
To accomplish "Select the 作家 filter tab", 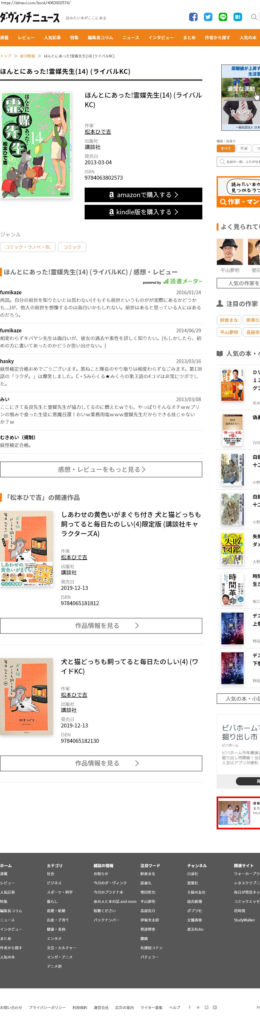I will (x=244, y=149).
